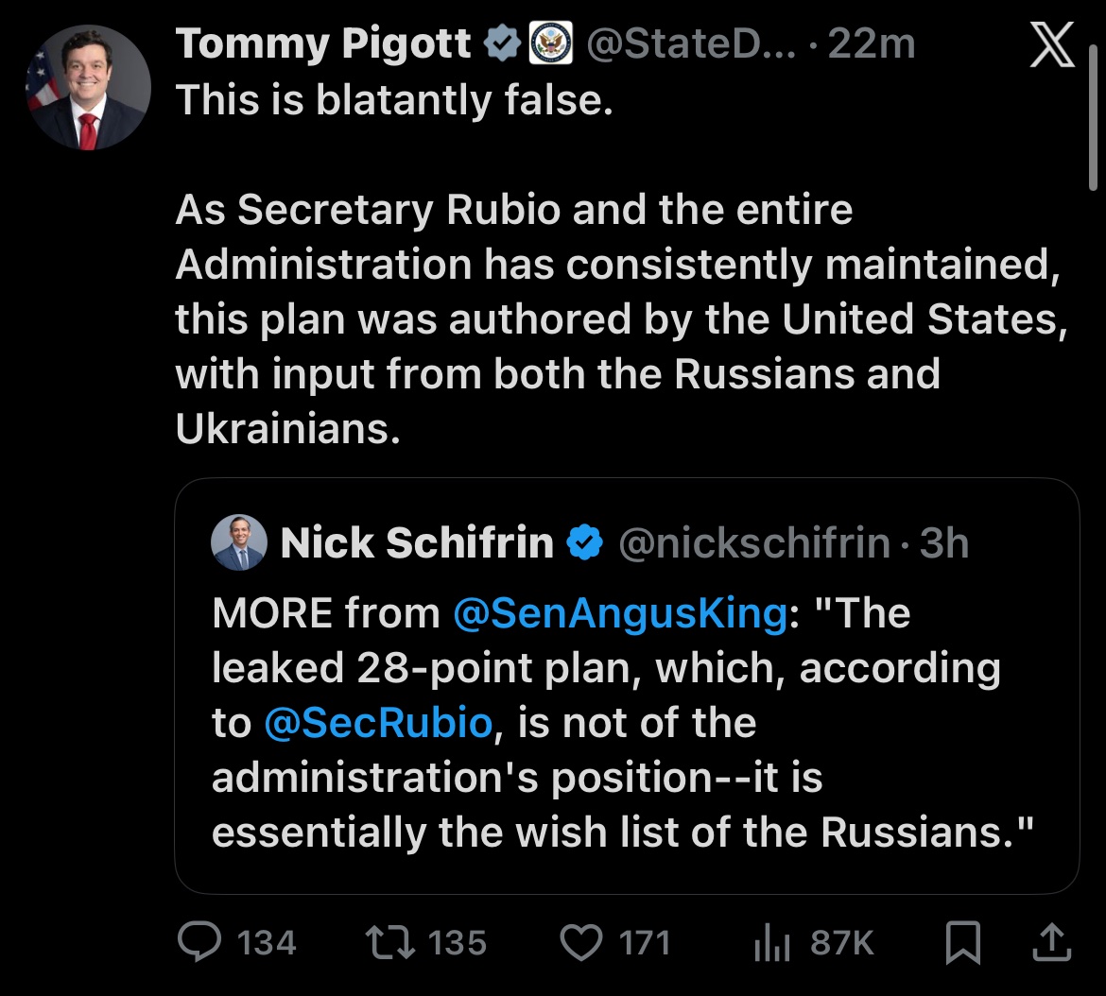Image resolution: width=1106 pixels, height=996 pixels.
Task: Click Nick Schifrin's verified checkmark
Action: coord(583,543)
